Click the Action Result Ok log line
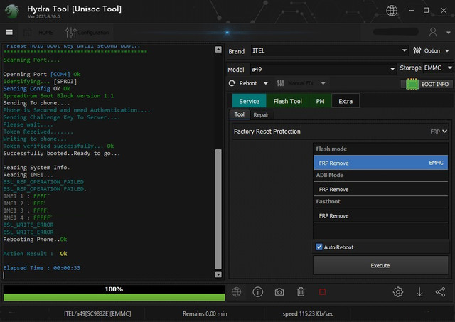Screen dimensions: 455x322 tap(35, 254)
